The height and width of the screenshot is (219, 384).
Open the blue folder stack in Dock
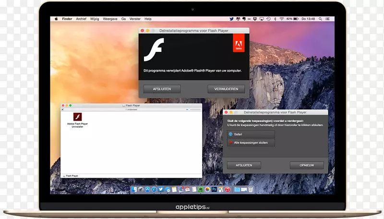pos(237,190)
